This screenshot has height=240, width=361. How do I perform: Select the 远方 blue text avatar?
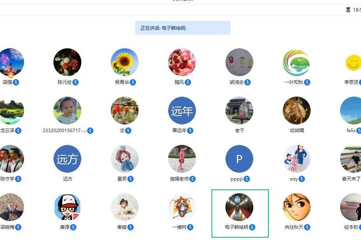(x=67, y=159)
